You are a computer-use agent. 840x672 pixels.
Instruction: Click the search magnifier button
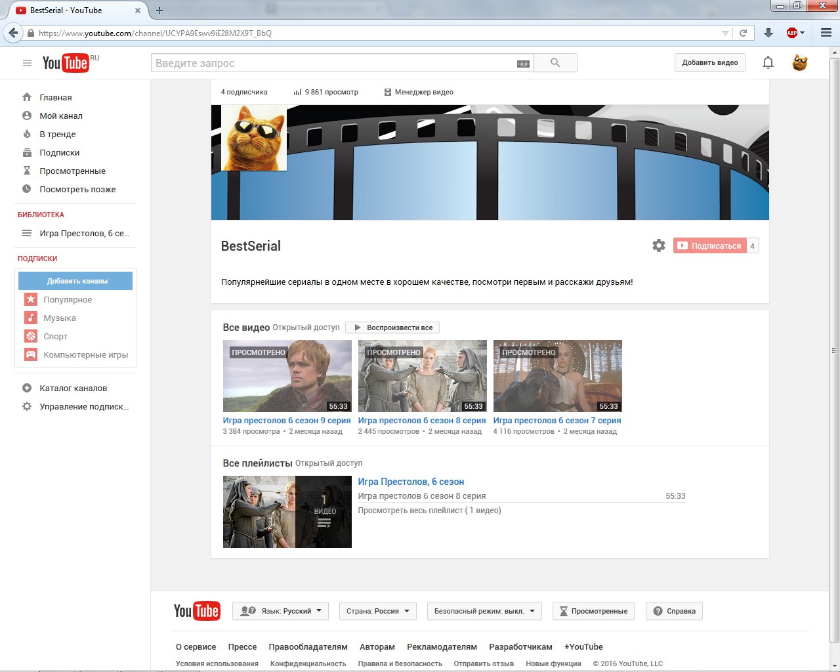555,63
